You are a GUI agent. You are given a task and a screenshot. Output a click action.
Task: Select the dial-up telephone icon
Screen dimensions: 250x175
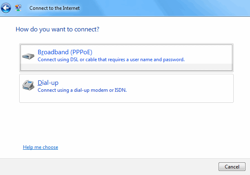[x=28, y=85]
